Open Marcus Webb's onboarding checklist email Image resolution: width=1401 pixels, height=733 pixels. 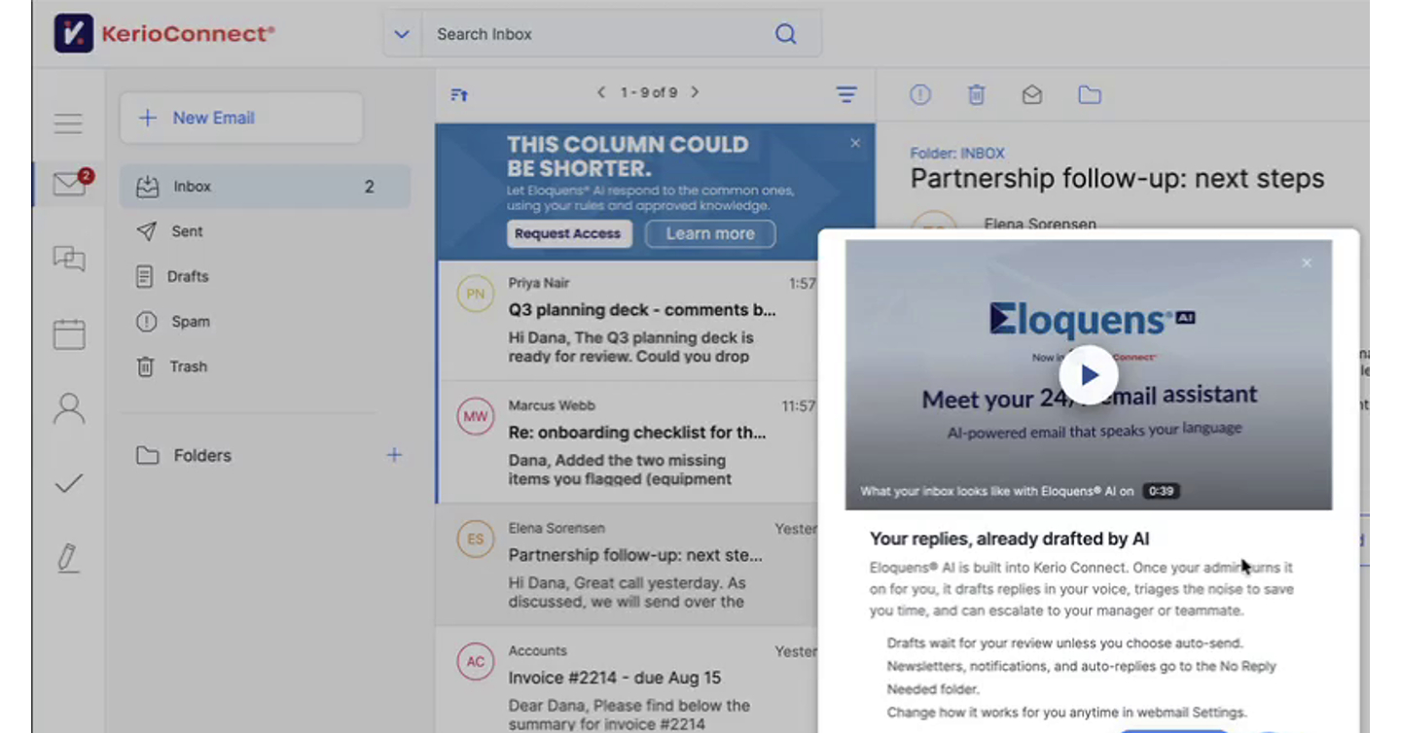pyautogui.click(x=628, y=442)
